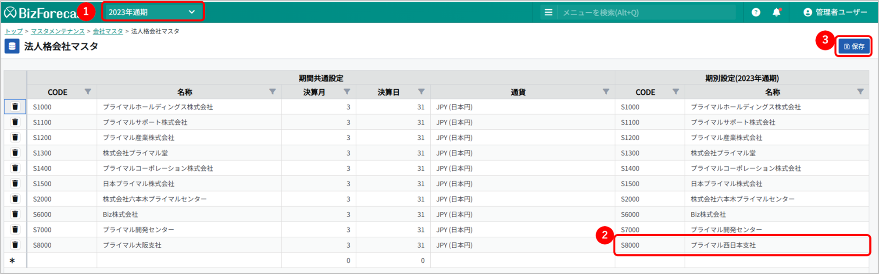Screen dimensions: 879x274
Task: Open the help question mark icon
Action: pos(755,12)
